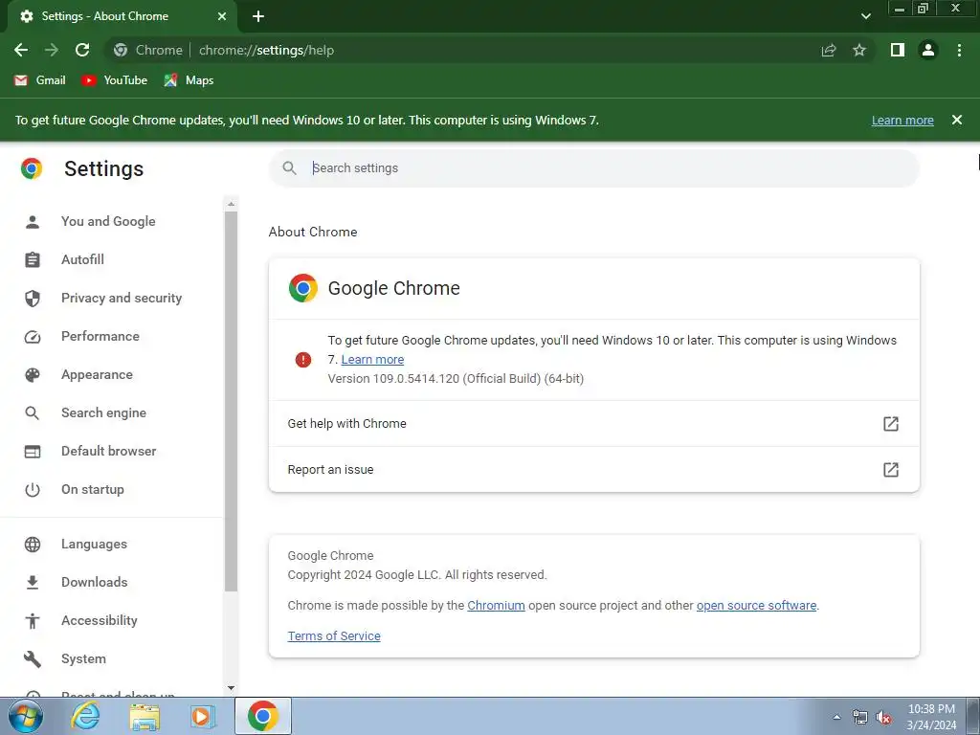
Task: Click the Search settings field
Action: [593, 167]
